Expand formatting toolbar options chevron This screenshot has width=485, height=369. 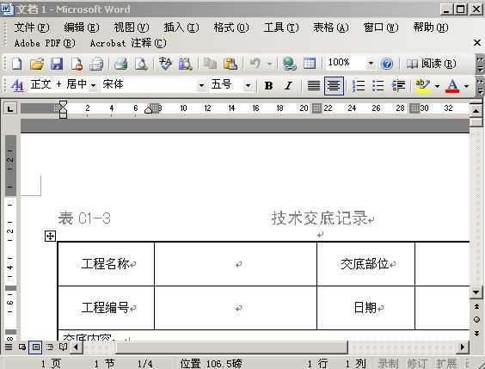point(479,86)
